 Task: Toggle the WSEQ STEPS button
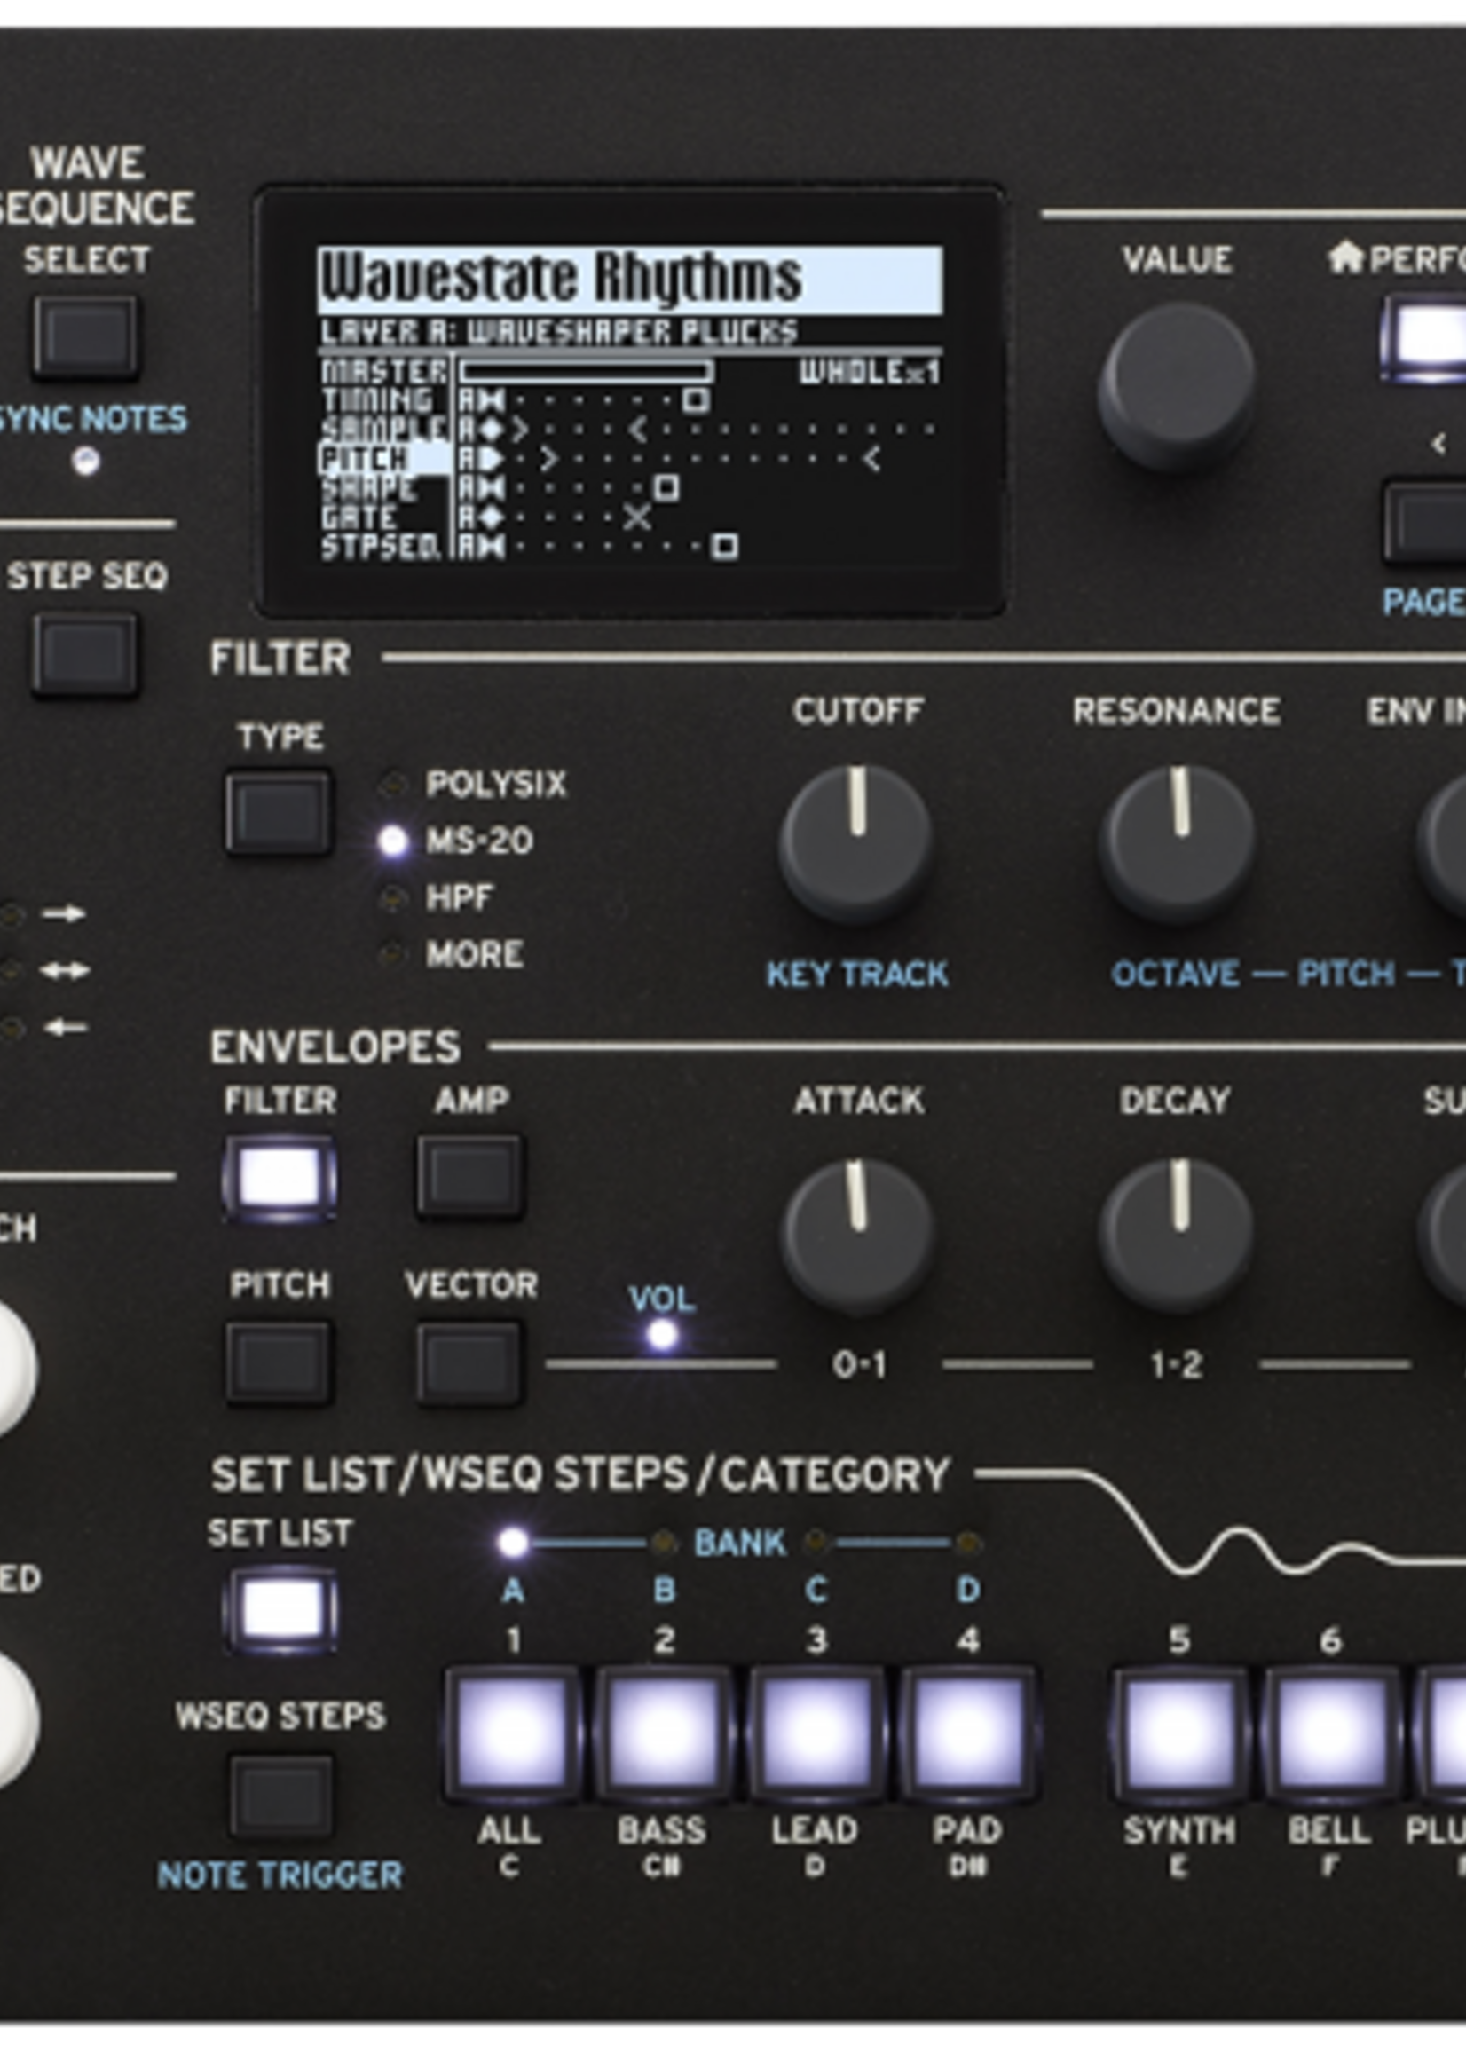[x=280, y=1796]
